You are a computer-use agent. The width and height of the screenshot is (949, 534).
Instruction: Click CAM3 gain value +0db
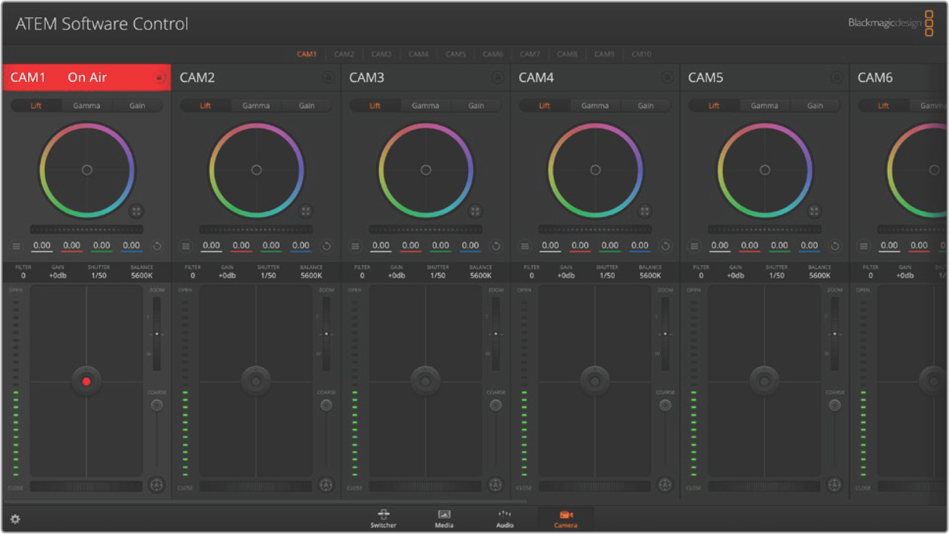coord(397,275)
